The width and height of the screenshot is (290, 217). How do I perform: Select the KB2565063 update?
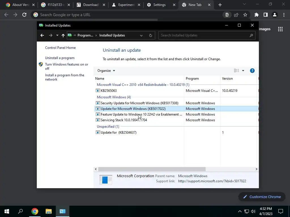108,91
